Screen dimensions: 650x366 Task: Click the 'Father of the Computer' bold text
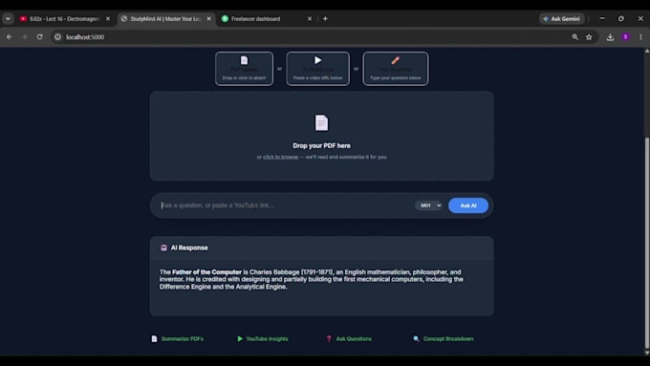206,272
